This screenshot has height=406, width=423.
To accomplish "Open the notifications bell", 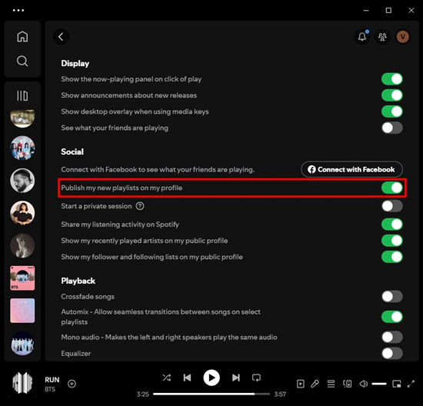I will click(x=362, y=36).
